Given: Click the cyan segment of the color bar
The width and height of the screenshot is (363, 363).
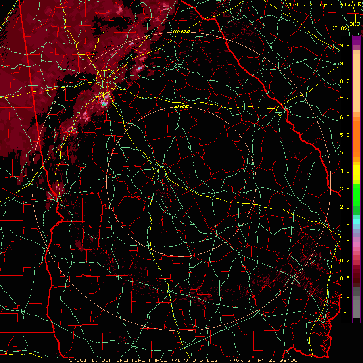Looking at the screenshot, I should click(x=356, y=222).
